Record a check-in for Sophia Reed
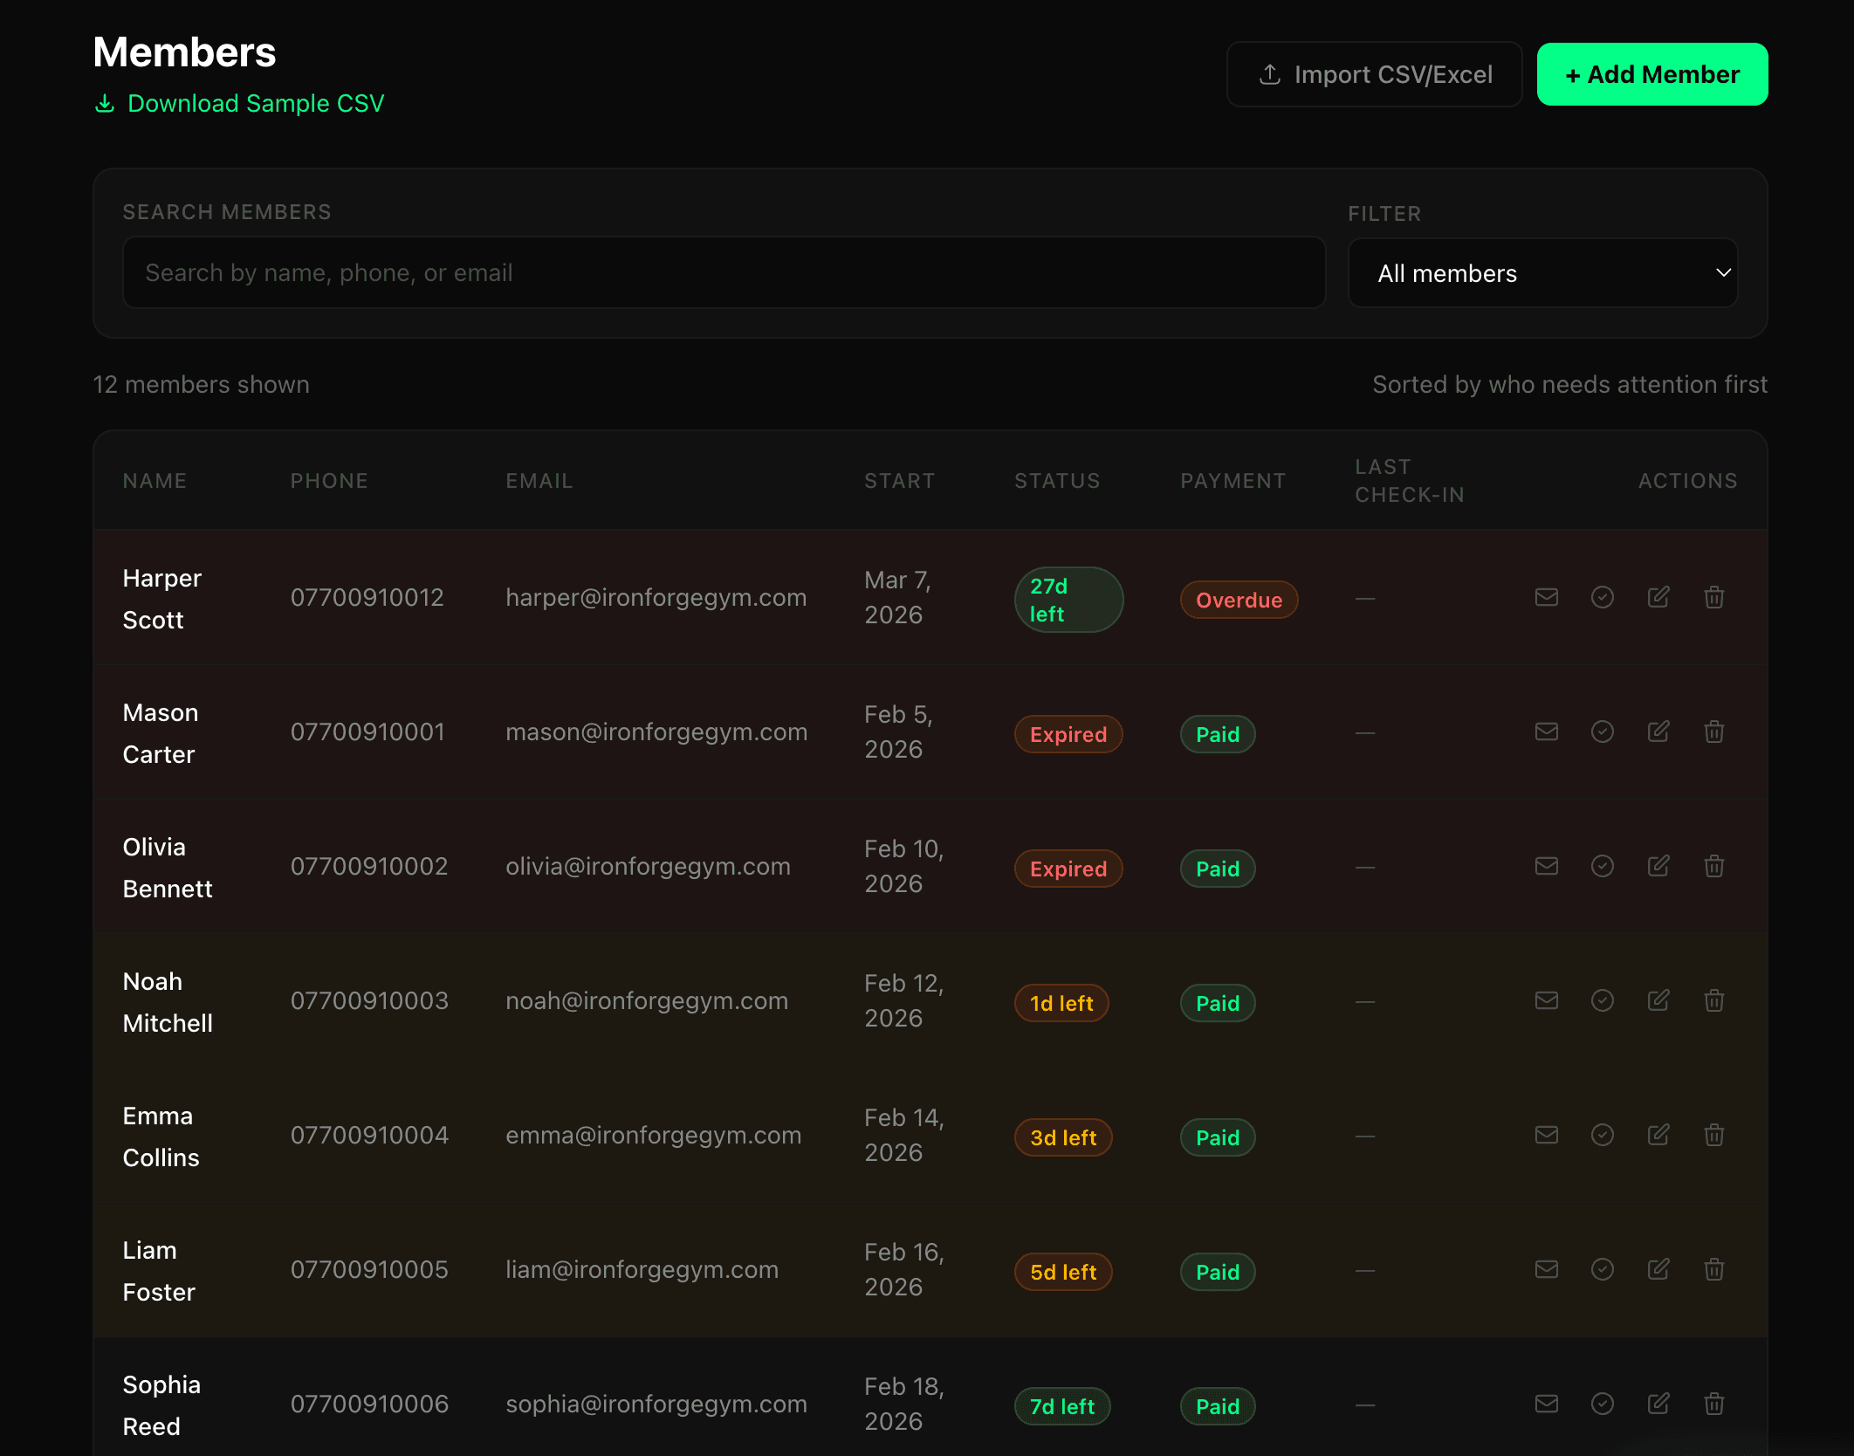This screenshot has width=1854, height=1456. point(1603,1404)
